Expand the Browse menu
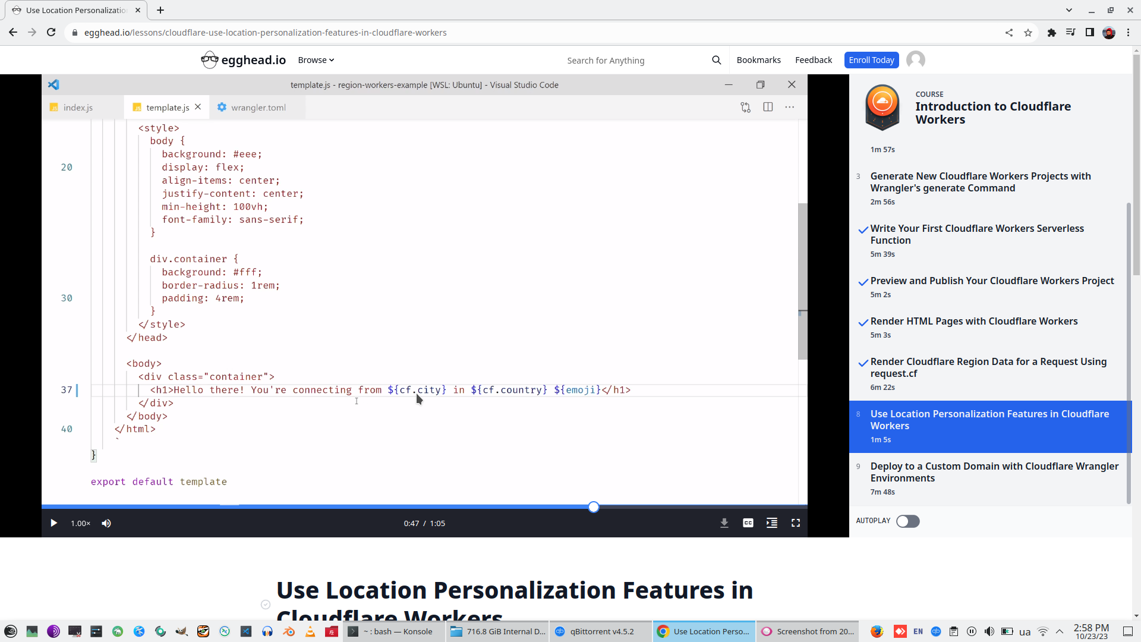 316,60
